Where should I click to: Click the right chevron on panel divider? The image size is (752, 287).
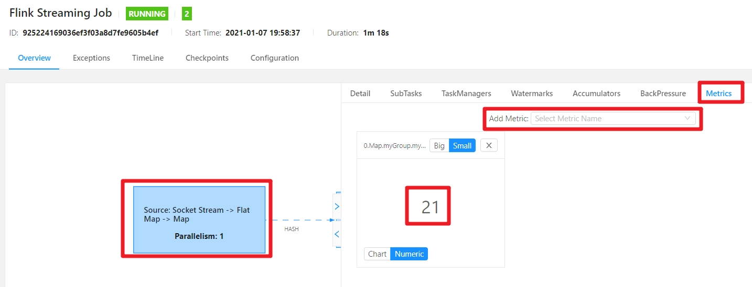pos(337,206)
